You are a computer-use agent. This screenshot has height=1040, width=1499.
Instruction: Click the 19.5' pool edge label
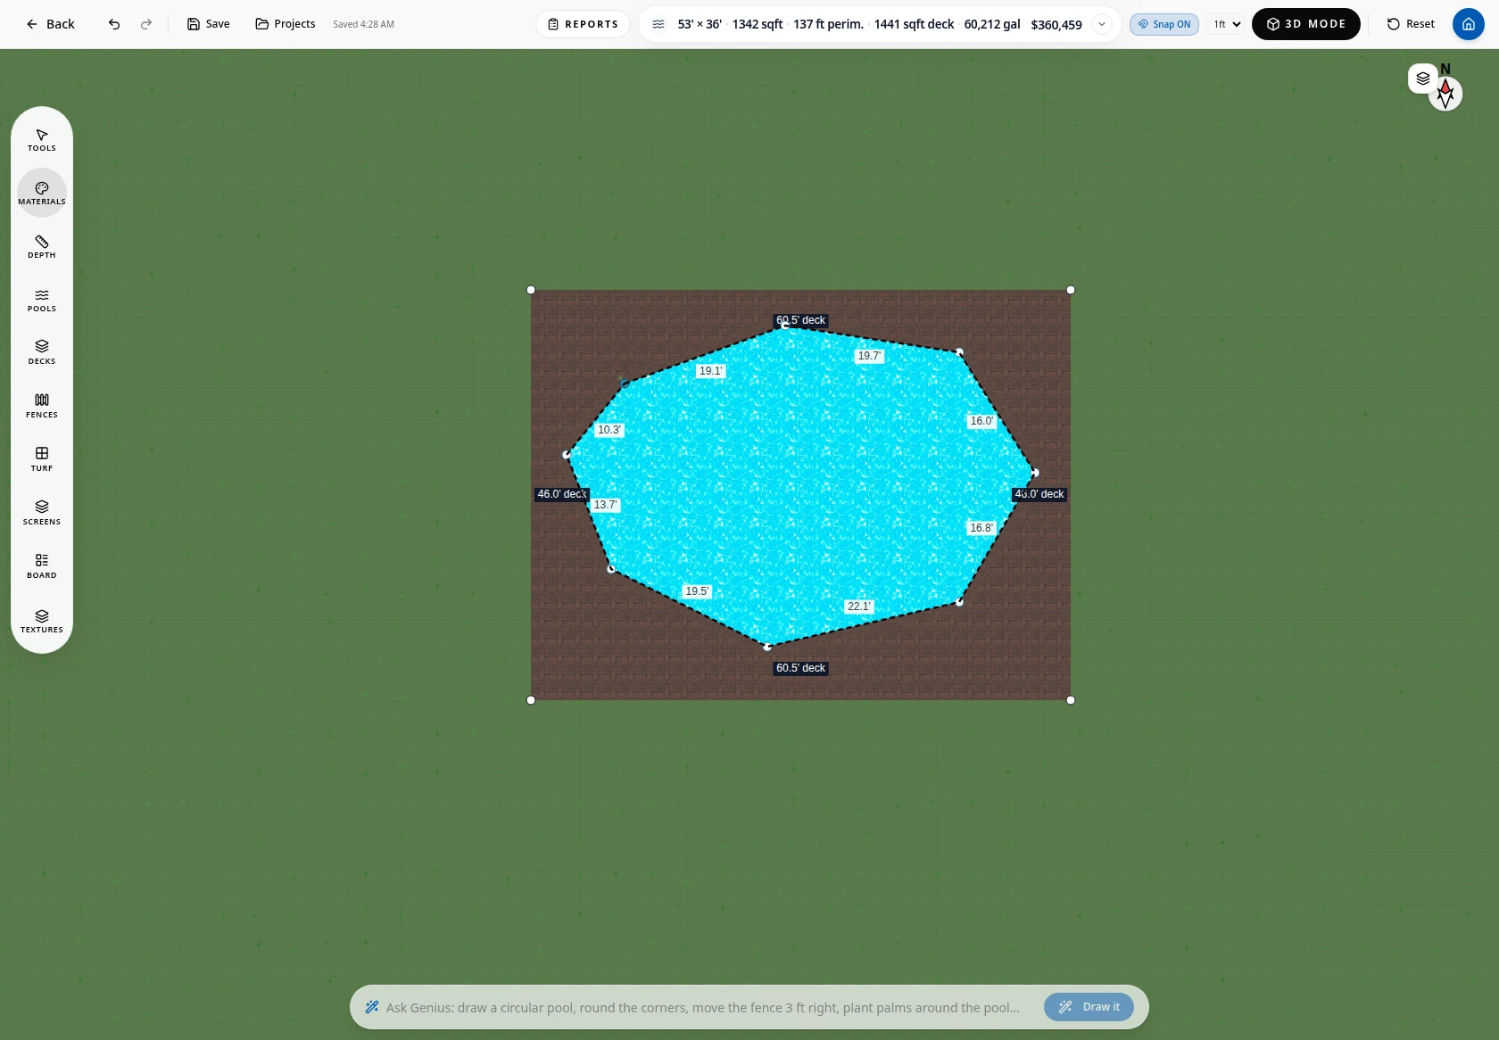point(697,591)
